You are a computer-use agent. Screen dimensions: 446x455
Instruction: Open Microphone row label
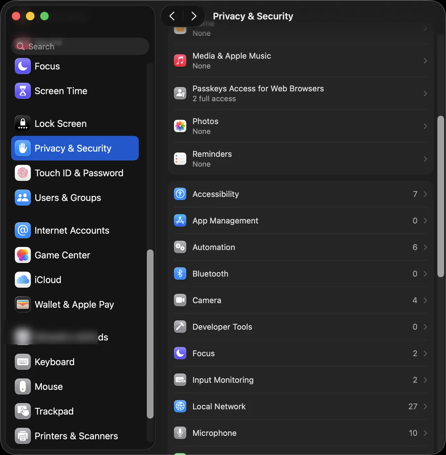(x=215, y=433)
